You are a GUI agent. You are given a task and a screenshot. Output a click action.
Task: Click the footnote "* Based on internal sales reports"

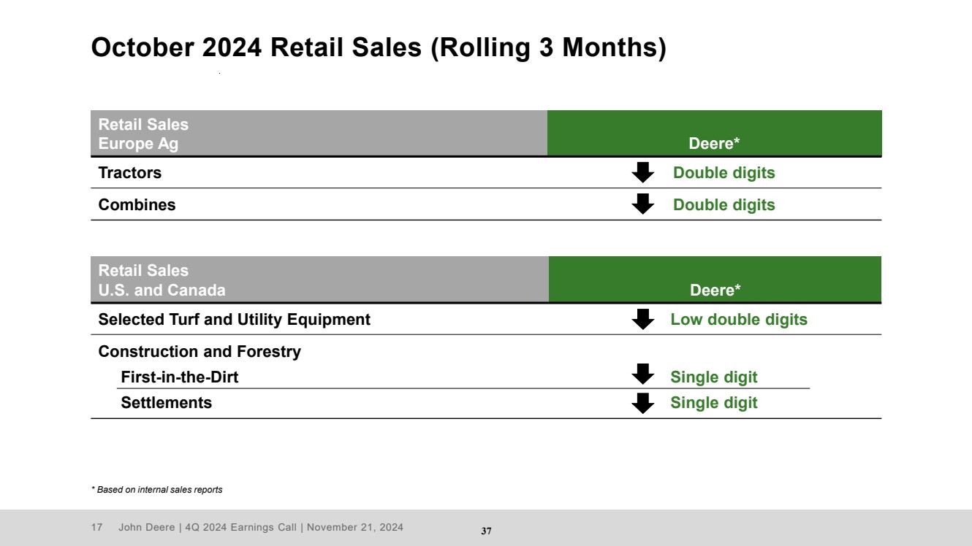click(x=156, y=490)
